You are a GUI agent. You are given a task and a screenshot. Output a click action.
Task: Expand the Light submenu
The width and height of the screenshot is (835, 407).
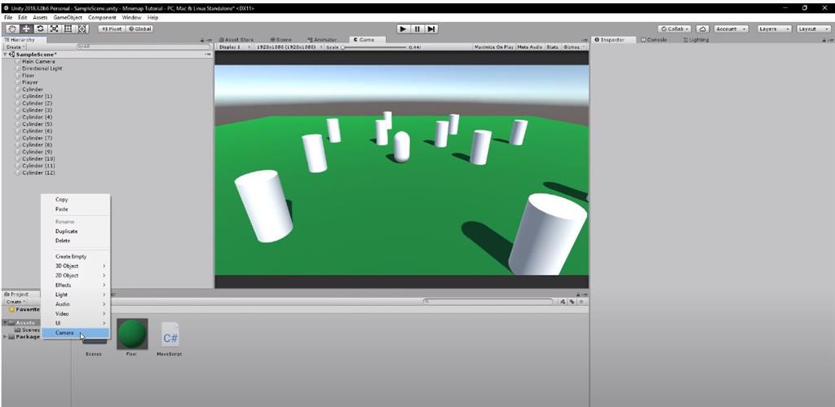[x=76, y=294]
